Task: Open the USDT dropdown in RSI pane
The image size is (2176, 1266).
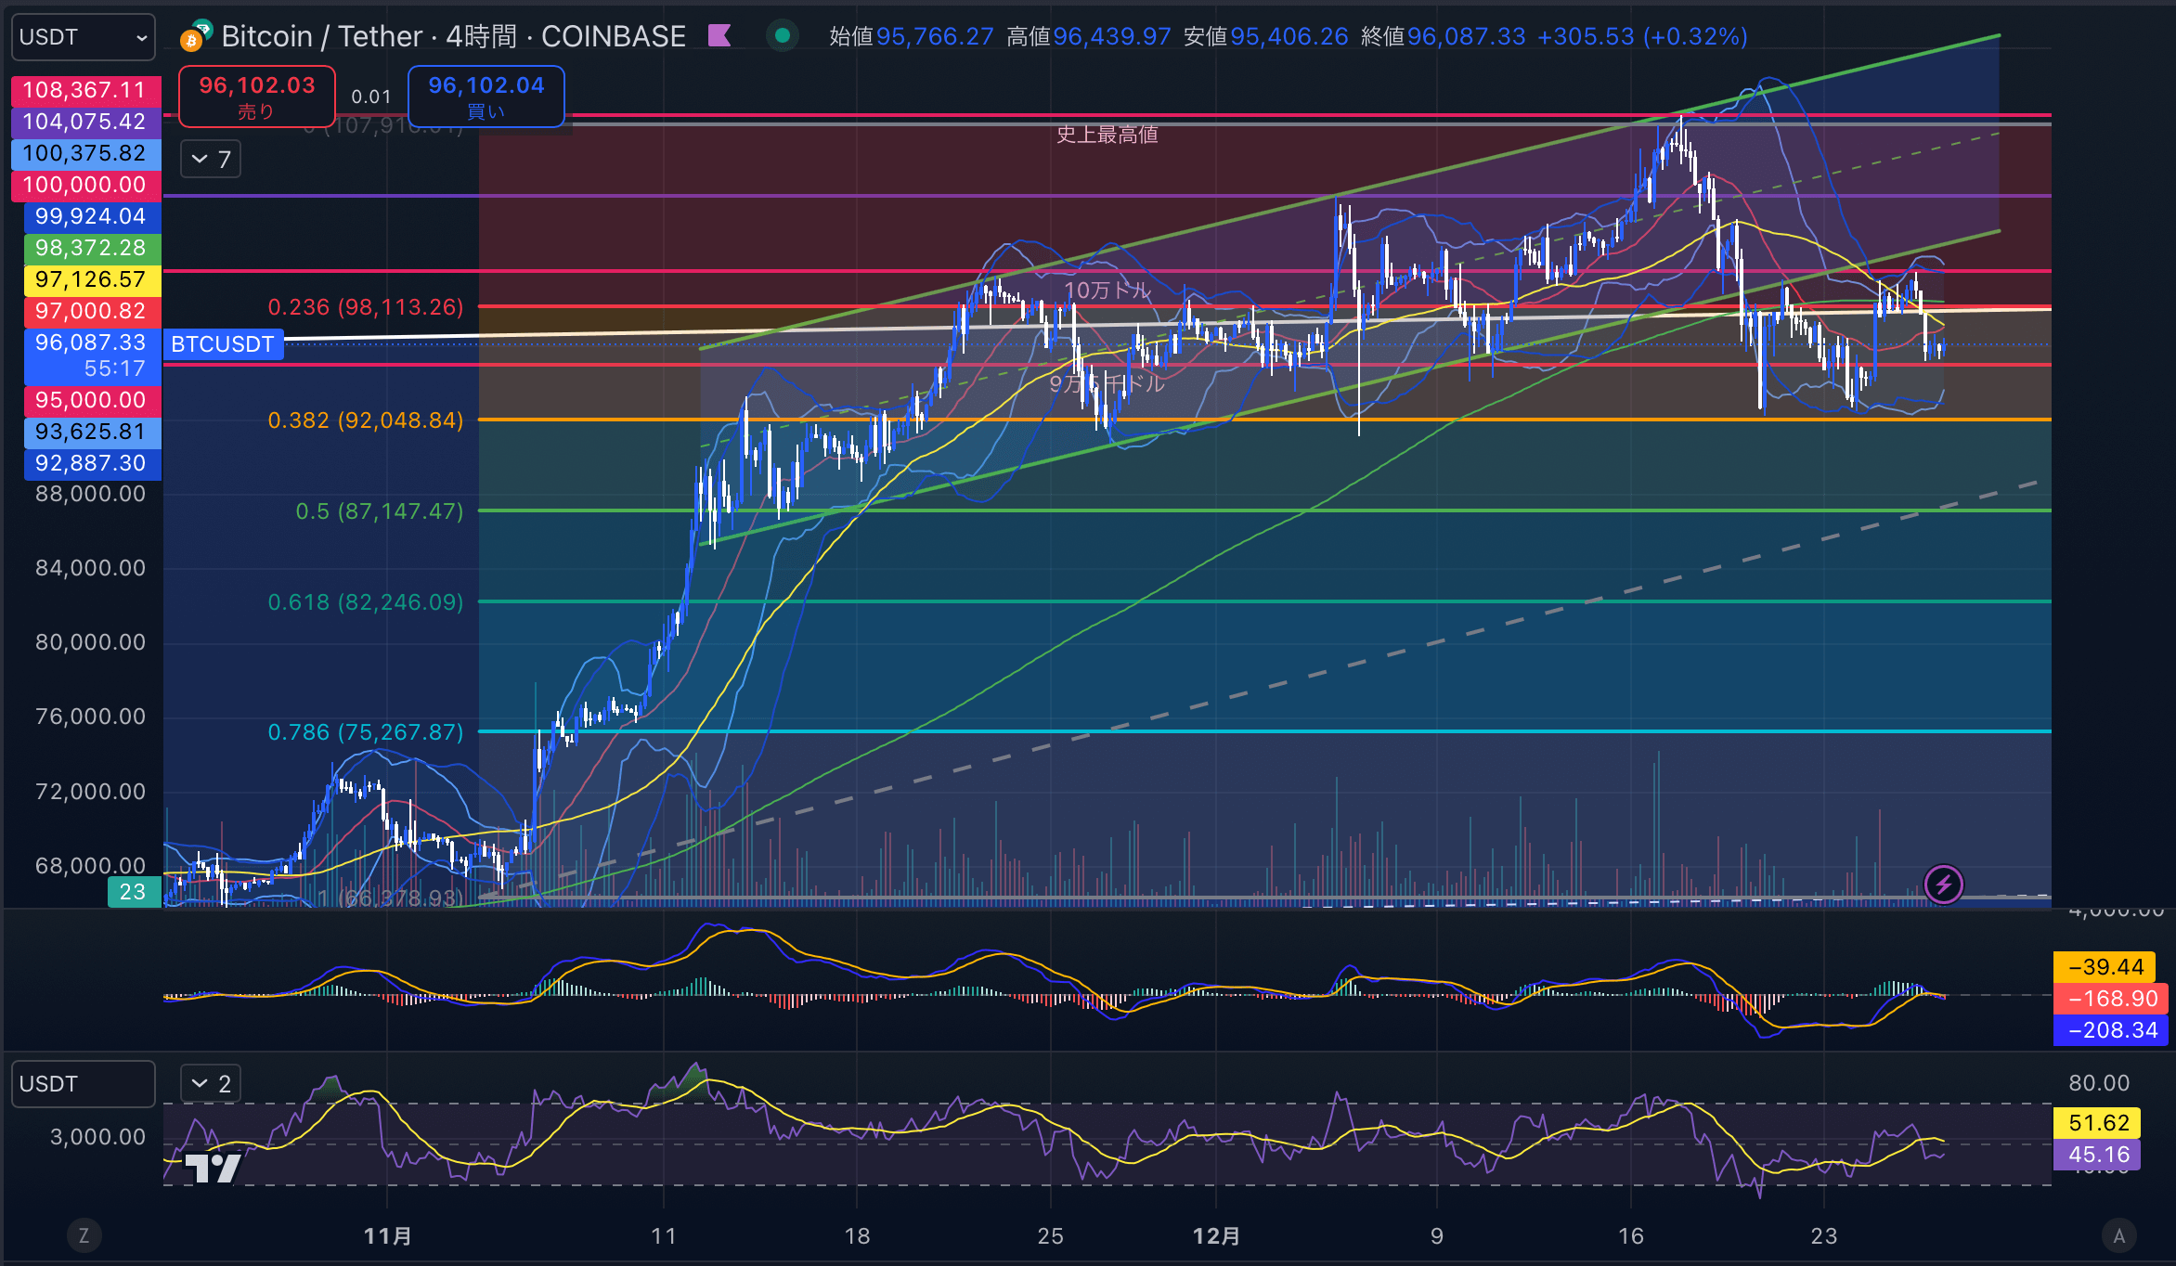Action: click(x=84, y=1084)
